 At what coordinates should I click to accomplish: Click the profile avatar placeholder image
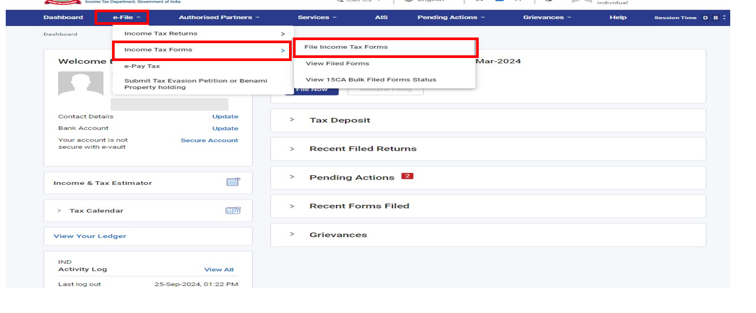[x=81, y=83]
